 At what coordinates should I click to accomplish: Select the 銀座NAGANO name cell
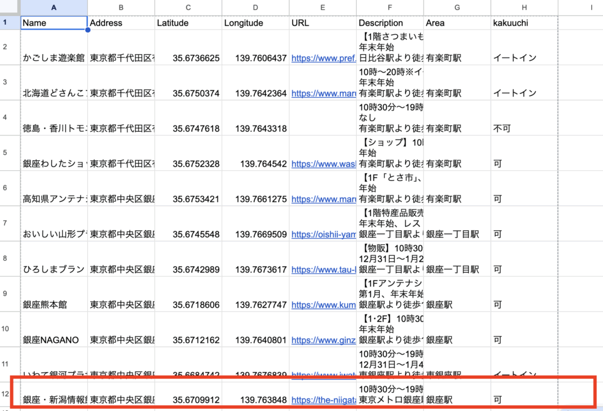pyautogui.click(x=54, y=340)
